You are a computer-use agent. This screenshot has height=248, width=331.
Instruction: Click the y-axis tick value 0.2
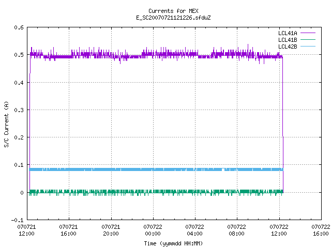(x=19, y=137)
